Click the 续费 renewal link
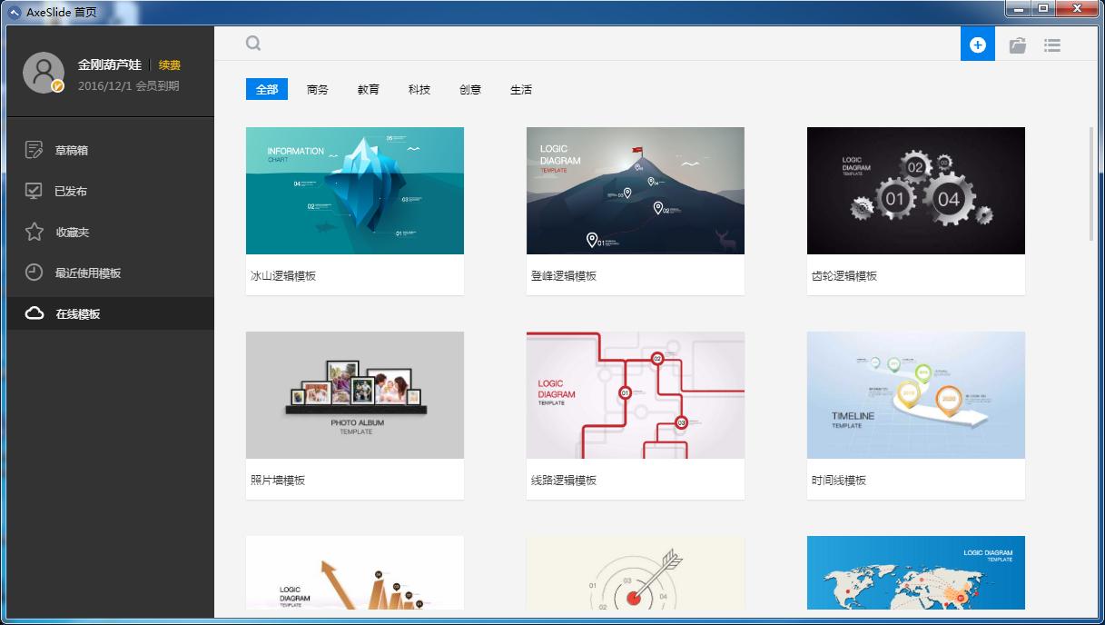Image resolution: width=1105 pixels, height=625 pixels. click(170, 65)
